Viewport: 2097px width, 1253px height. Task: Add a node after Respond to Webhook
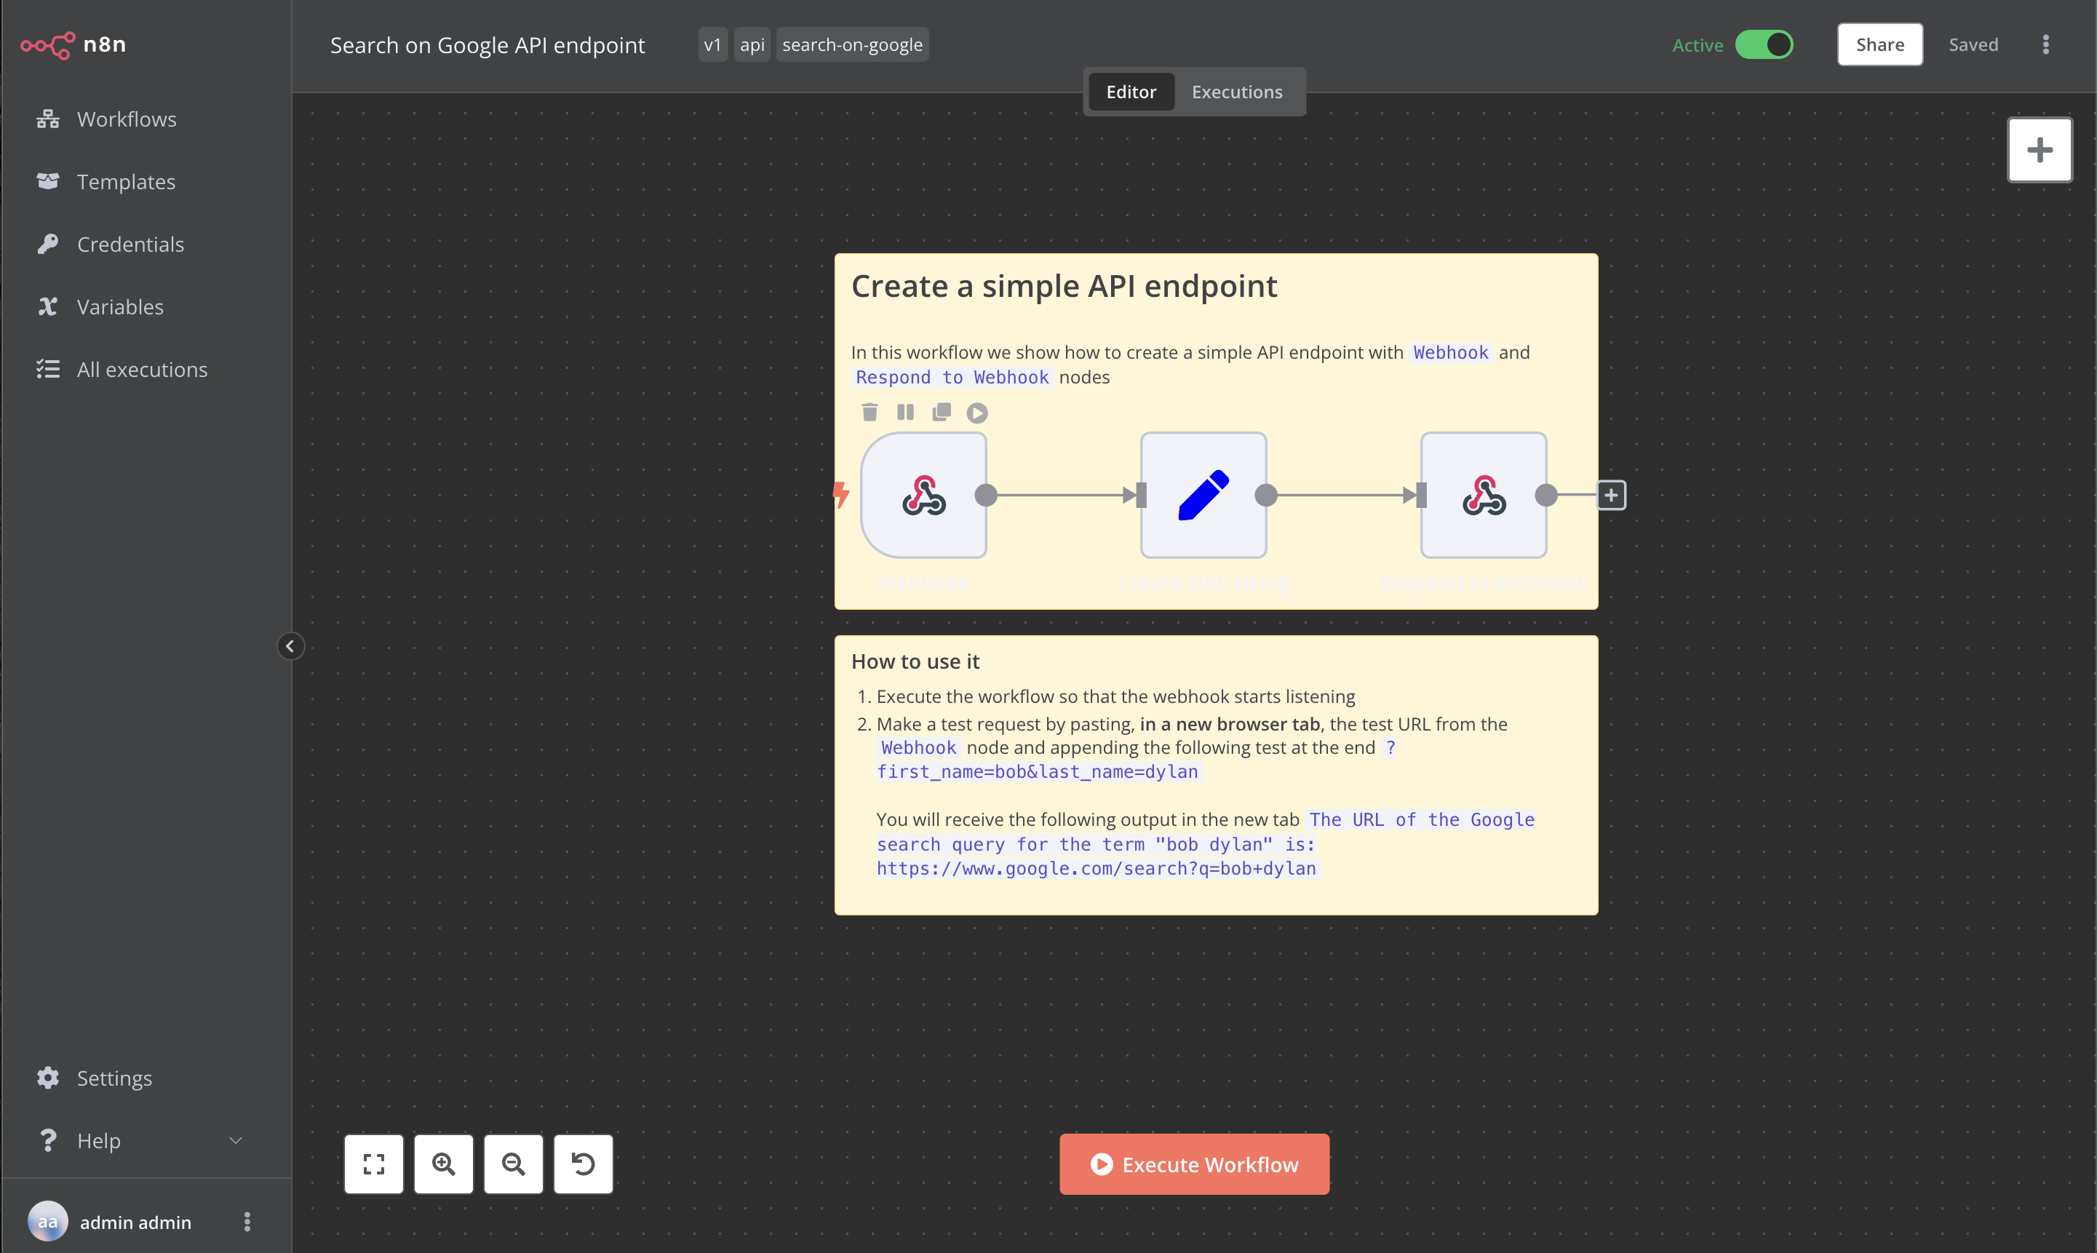[1611, 496]
